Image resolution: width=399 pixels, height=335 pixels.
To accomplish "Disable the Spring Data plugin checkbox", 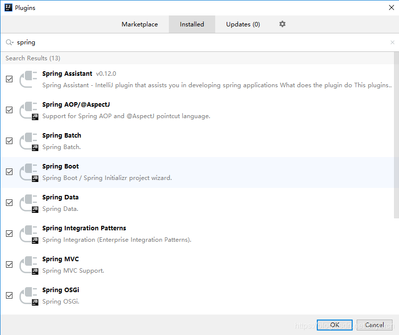I will click(9, 202).
